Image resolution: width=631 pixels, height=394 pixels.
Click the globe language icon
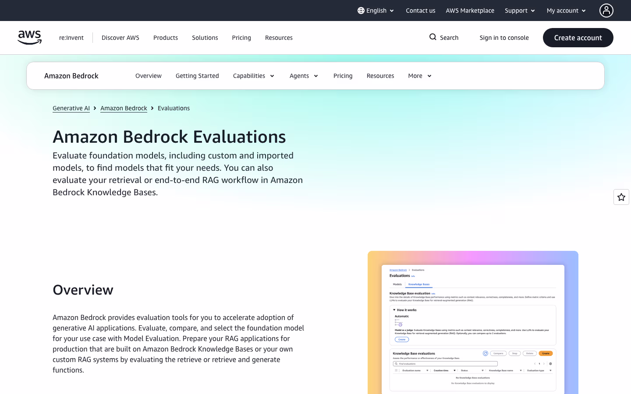(x=361, y=11)
